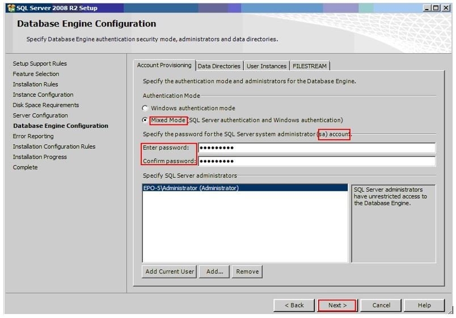Close the SQL Server 2008 R2 Setup window
The width and height of the screenshot is (456, 318).
point(445,8)
